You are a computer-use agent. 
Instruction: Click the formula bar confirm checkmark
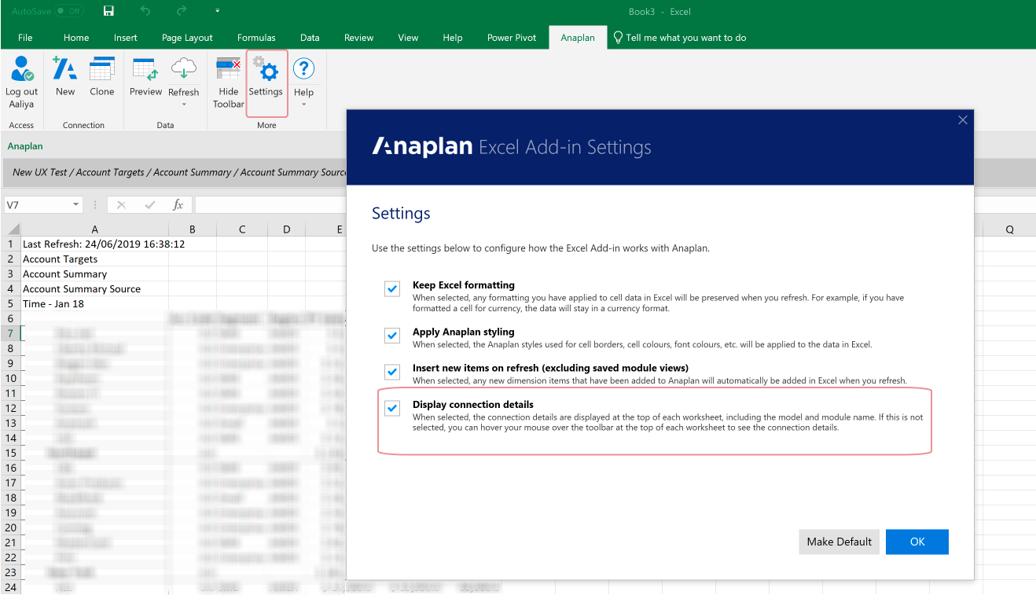point(149,205)
